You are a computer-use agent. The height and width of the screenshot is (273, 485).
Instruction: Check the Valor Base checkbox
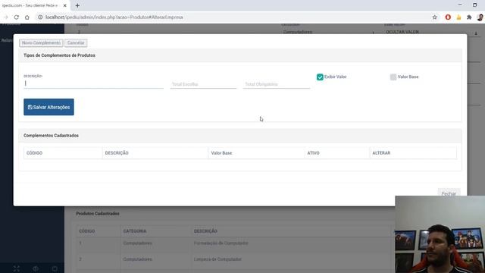pos(393,77)
